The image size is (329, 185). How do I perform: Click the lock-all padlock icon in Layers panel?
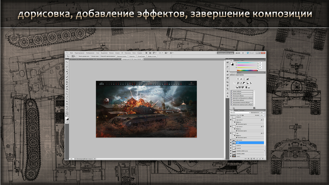(243, 115)
